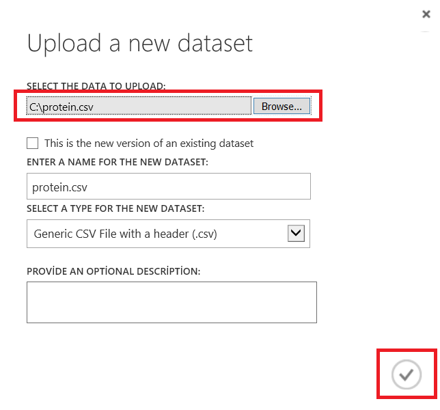Close the Upload a new dataset dialog
The width and height of the screenshot is (440, 410).
point(426,14)
